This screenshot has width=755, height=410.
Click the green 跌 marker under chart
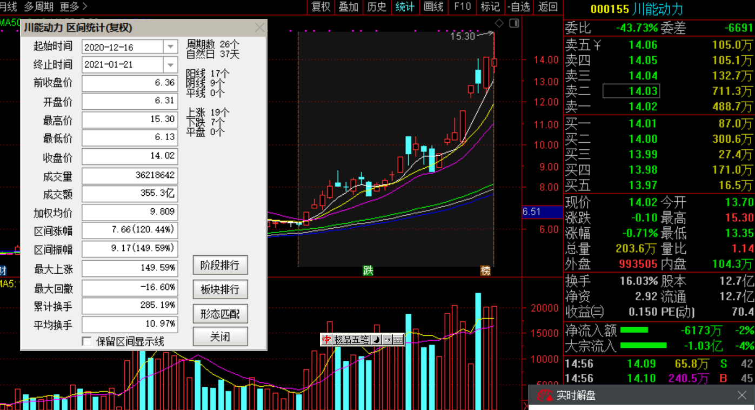point(368,271)
